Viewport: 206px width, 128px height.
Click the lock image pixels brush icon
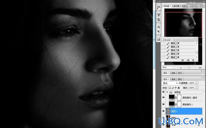173,88
